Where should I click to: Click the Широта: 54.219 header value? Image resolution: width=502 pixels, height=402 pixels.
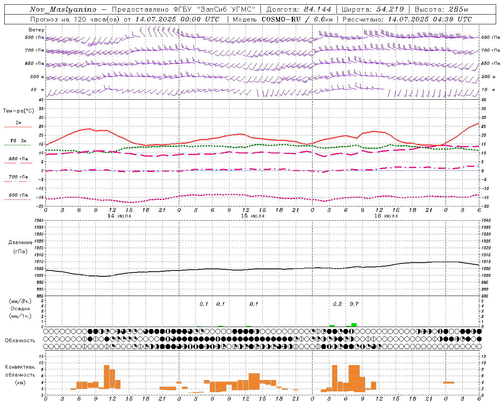click(373, 9)
